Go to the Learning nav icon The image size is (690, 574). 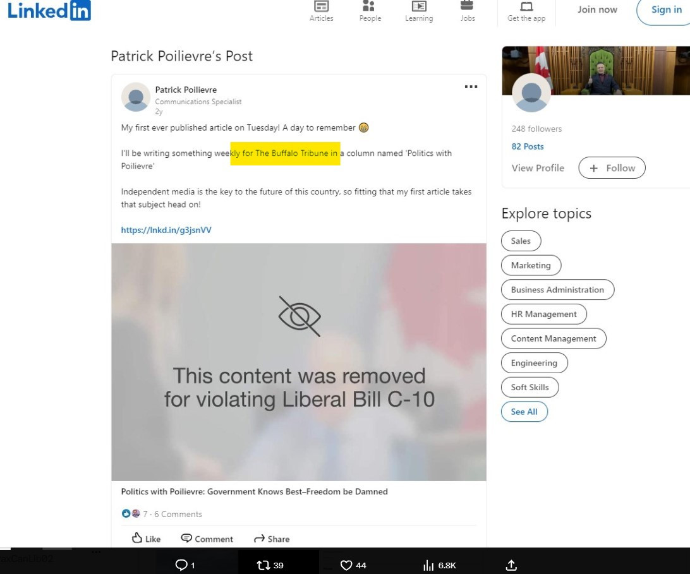coord(418,7)
